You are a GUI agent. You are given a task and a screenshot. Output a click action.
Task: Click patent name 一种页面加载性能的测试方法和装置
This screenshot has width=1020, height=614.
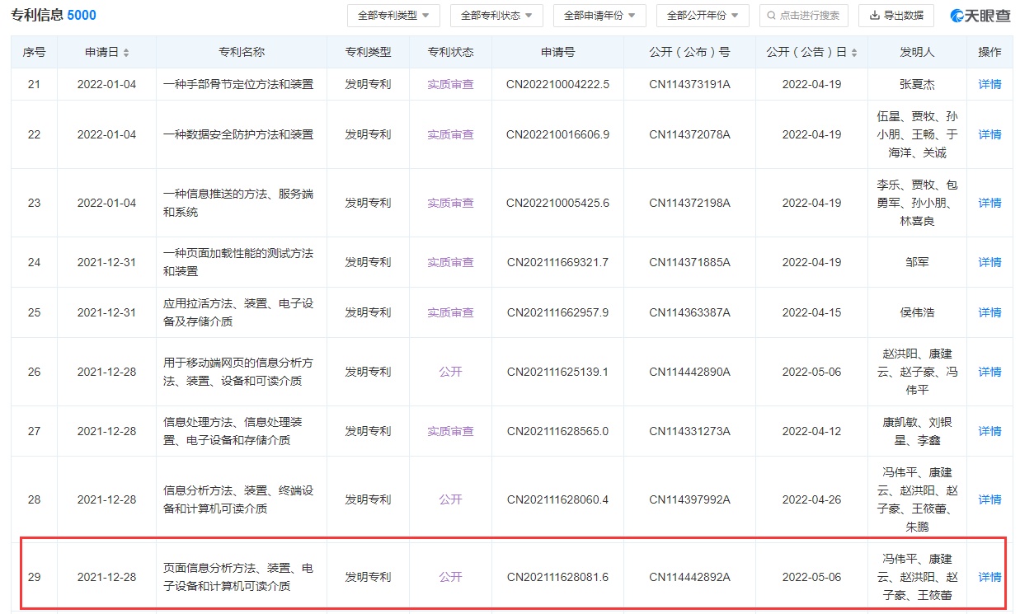[x=238, y=262]
